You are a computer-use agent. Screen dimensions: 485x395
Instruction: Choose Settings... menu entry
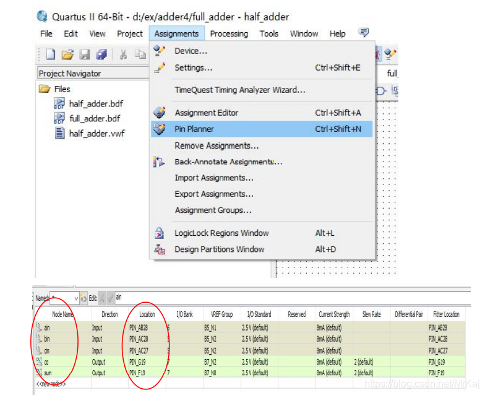[262, 67]
